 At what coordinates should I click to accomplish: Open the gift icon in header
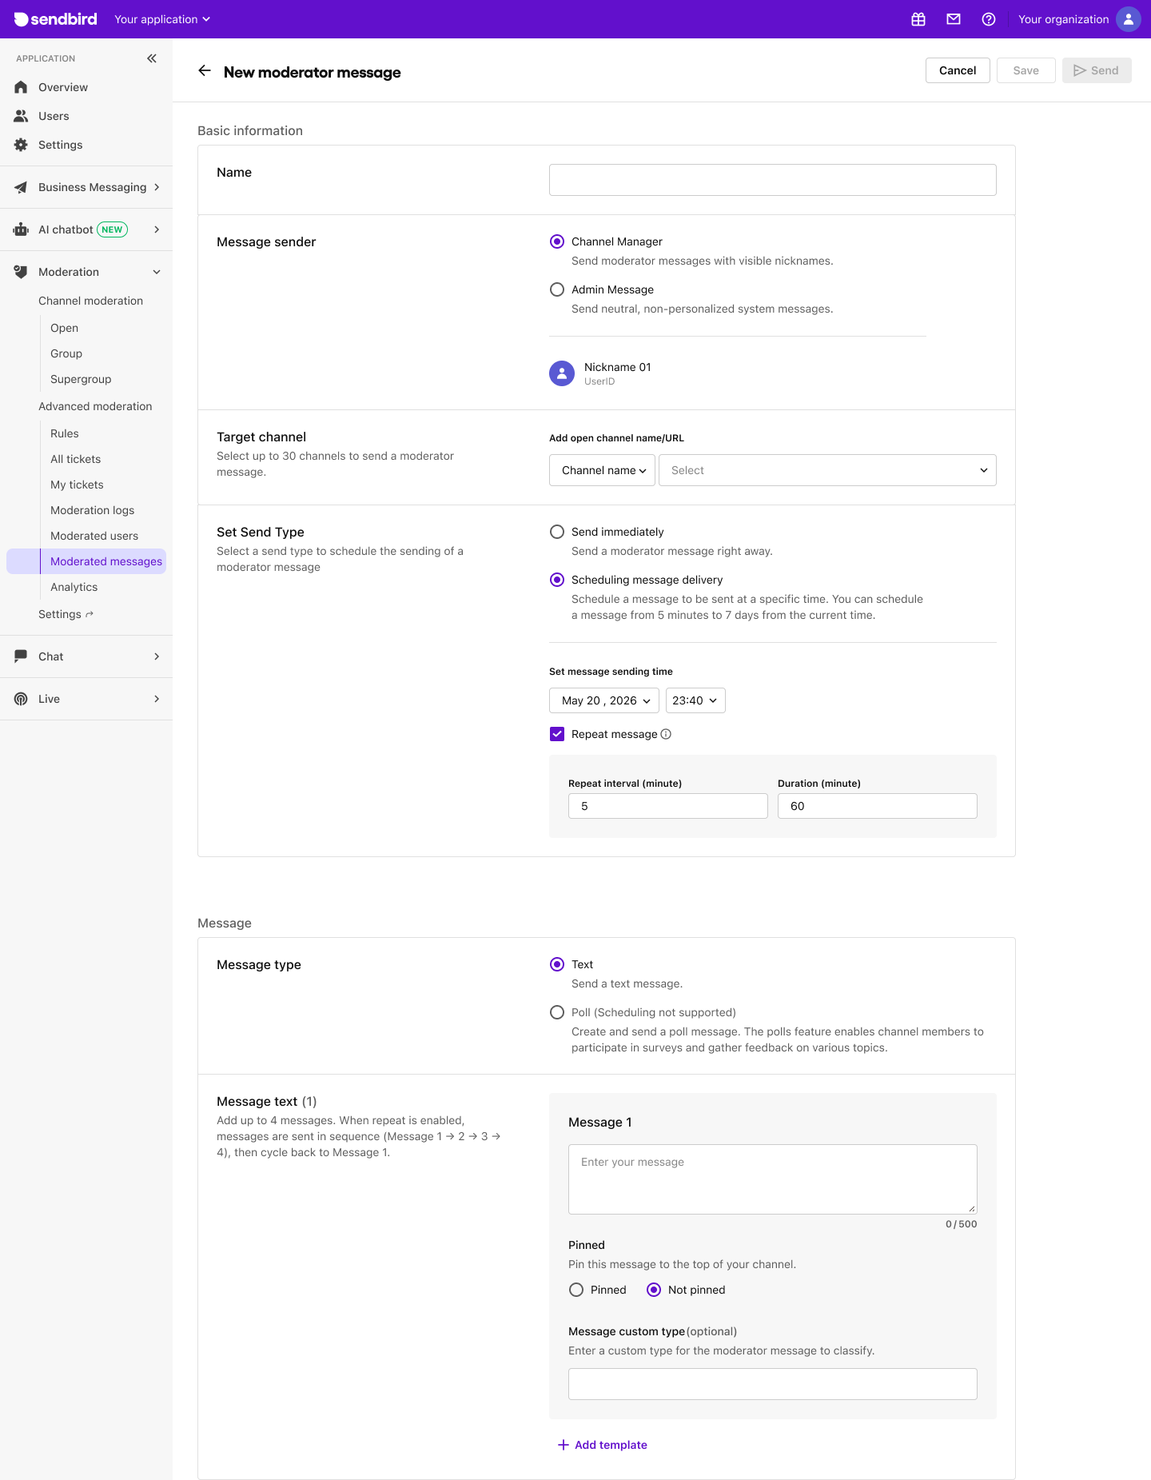pyautogui.click(x=918, y=19)
